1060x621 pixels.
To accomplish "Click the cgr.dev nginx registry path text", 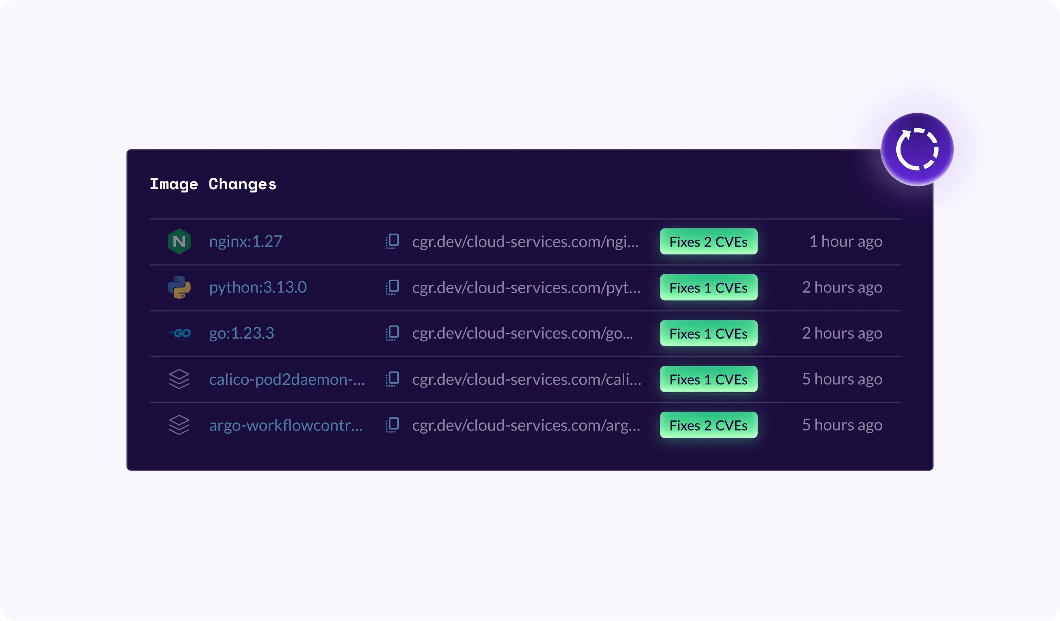I will pyautogui.click(x=525, y=241).
